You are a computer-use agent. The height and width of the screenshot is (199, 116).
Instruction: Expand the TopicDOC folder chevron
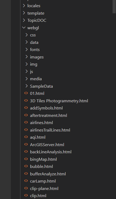(24, 20)
